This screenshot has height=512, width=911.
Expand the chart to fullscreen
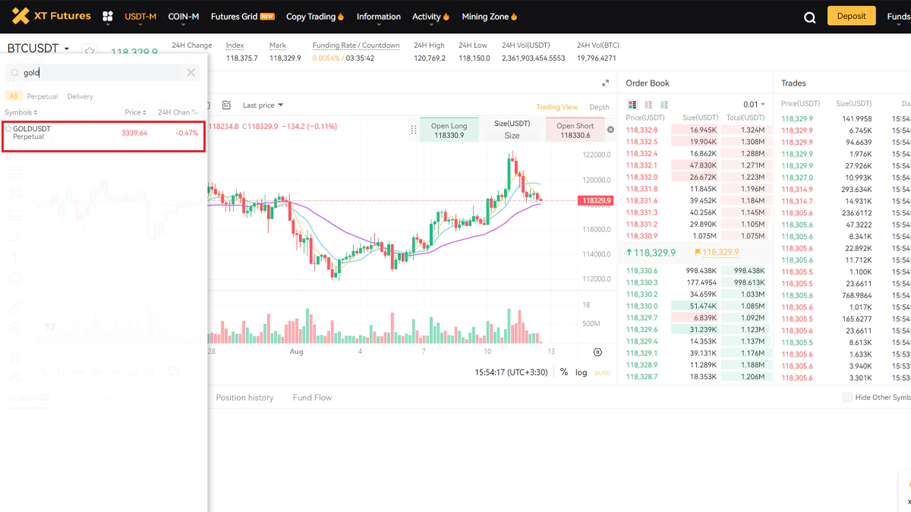point(605,83)
